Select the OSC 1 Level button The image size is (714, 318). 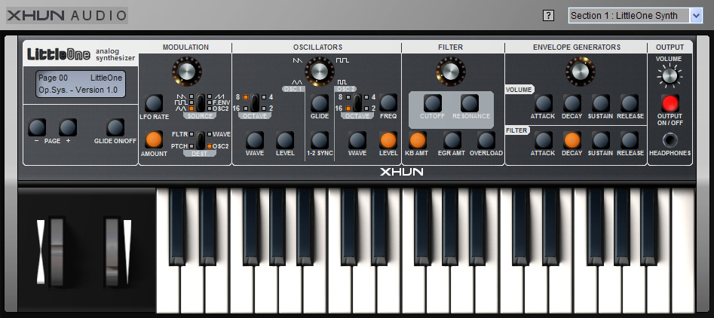[x=284, y=141]
